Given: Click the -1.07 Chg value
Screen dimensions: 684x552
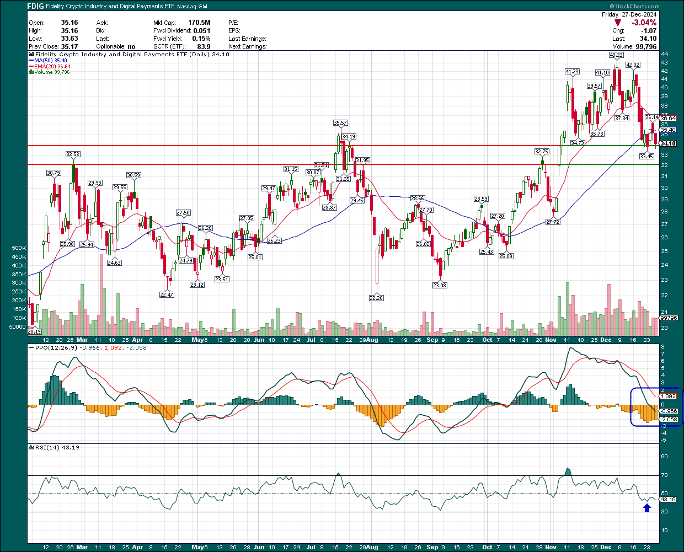Looking at the screenshot, I should tap(648, 31).
